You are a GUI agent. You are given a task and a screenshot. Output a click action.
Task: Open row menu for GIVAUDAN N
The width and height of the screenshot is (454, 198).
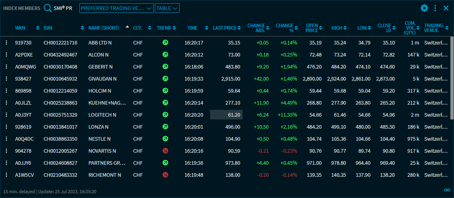point(6,79)
